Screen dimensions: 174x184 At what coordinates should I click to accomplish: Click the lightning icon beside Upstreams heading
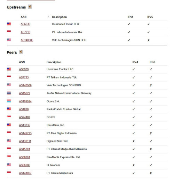30,7
